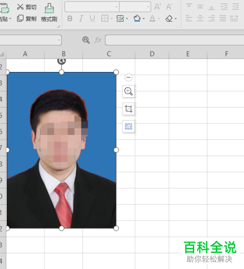This screenshot has height=269, width=244.
Task: Align text to top
Action: [189, 6]
